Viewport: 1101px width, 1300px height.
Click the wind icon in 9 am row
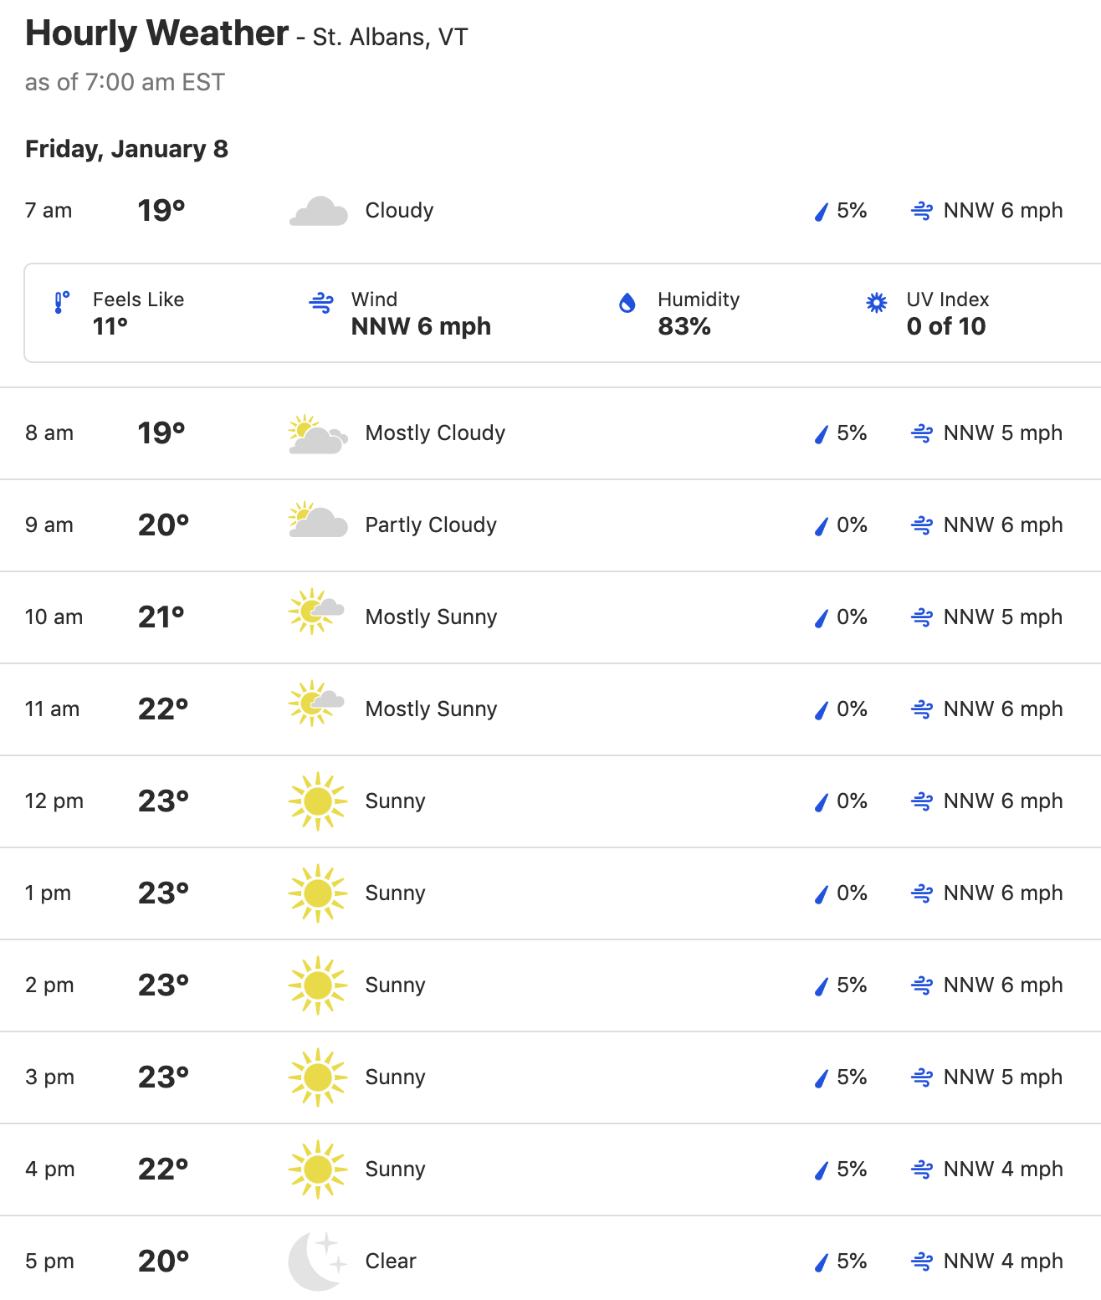[x=922, y=525]
